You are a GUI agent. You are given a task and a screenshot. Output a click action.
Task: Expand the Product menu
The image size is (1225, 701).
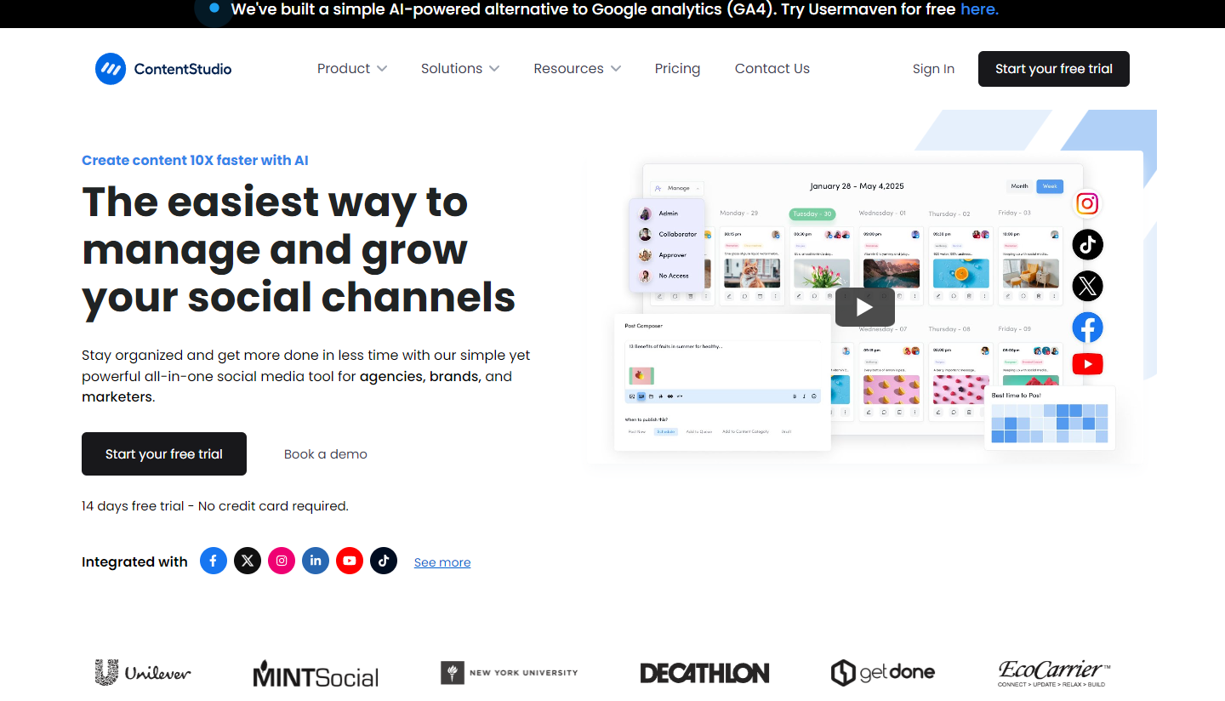click(352, 69)
